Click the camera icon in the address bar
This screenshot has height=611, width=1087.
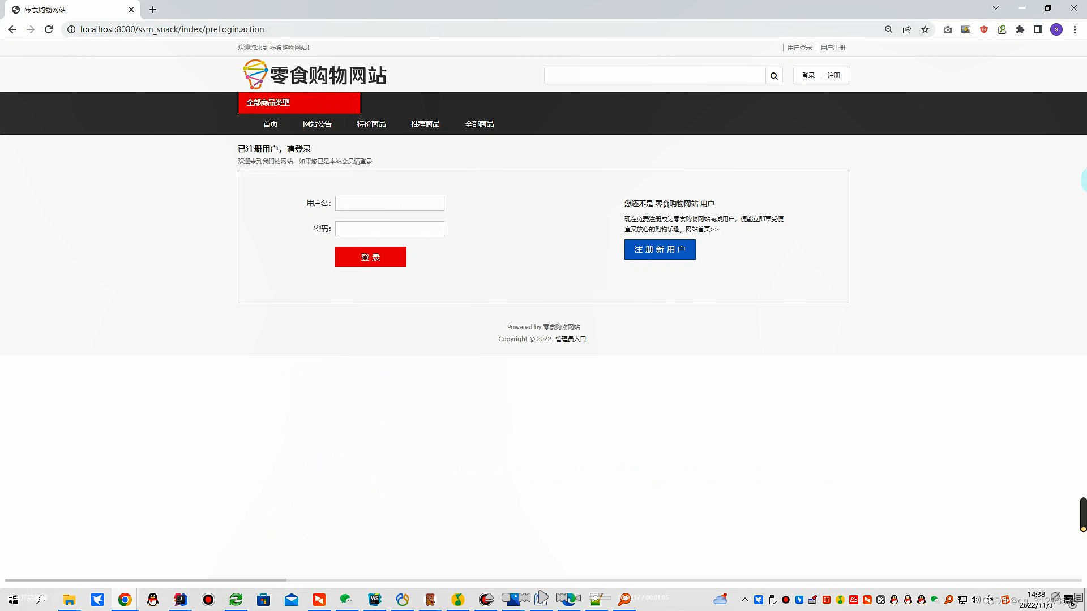click(947, 29)
